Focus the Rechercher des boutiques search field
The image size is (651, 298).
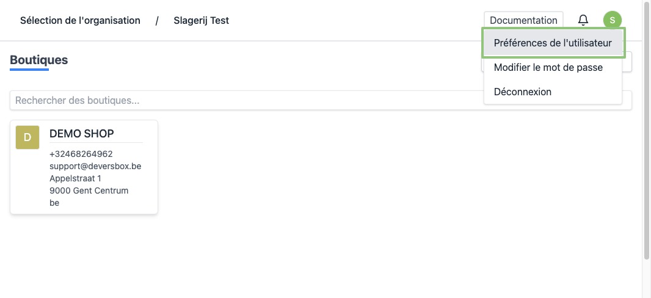click(244, 100)
